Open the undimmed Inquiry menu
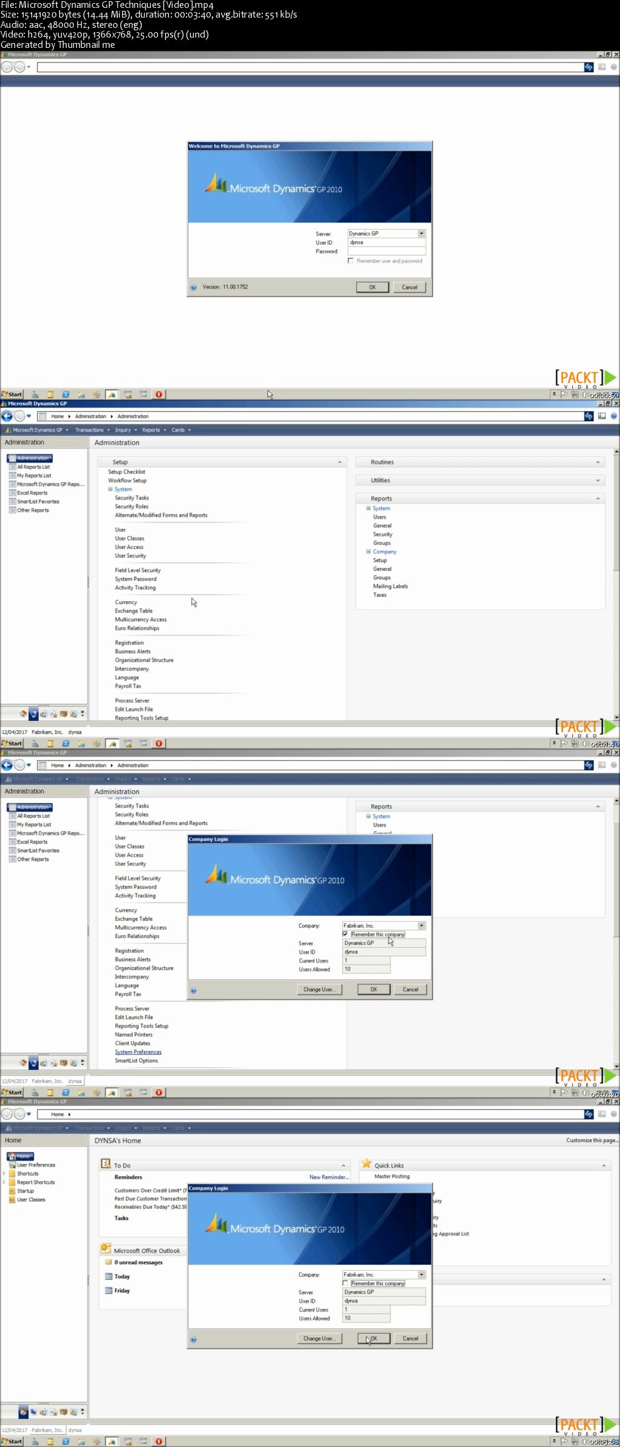 125,430
